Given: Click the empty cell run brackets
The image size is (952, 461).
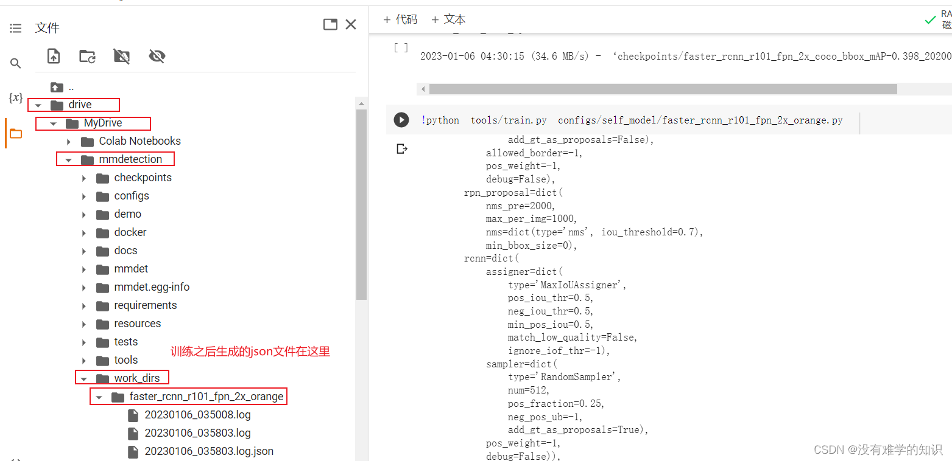Looking at the screenshot, I should [x=401, y=47].
